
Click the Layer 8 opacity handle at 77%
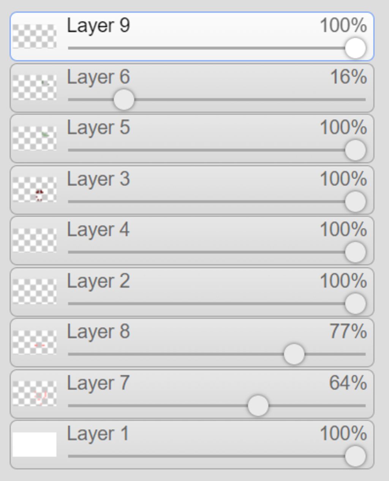pos(294,354)
